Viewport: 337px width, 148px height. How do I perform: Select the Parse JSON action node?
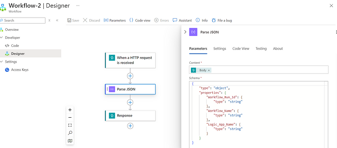(130, 89)
